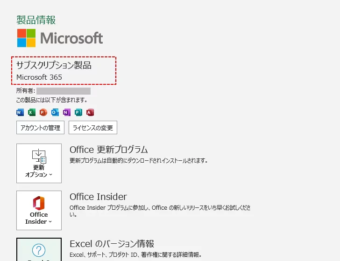Click the OneNote app icon

click(x=67, y=112)
